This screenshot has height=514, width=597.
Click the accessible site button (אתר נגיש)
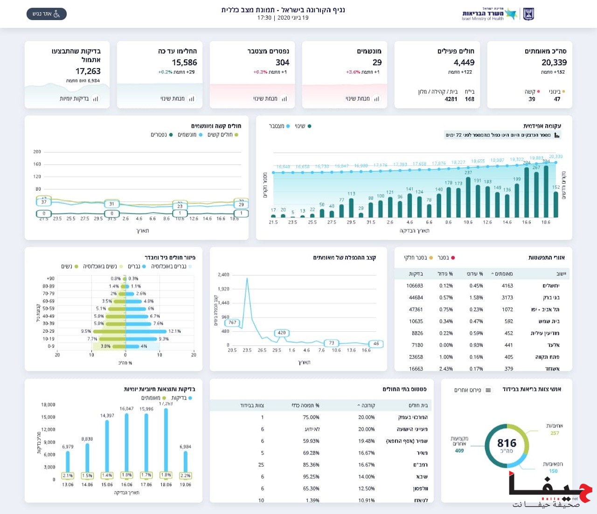[x=46, y=14]
